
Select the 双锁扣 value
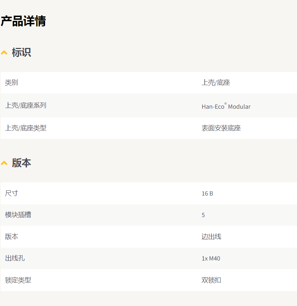coord(211,280)
